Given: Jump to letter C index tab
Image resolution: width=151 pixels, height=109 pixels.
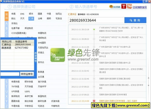Looking at the screenshot, I should (7, 33).
